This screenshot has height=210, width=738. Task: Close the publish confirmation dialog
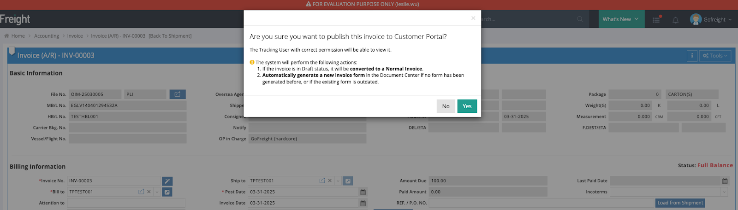pyautogui.click(x=473, y=18)
